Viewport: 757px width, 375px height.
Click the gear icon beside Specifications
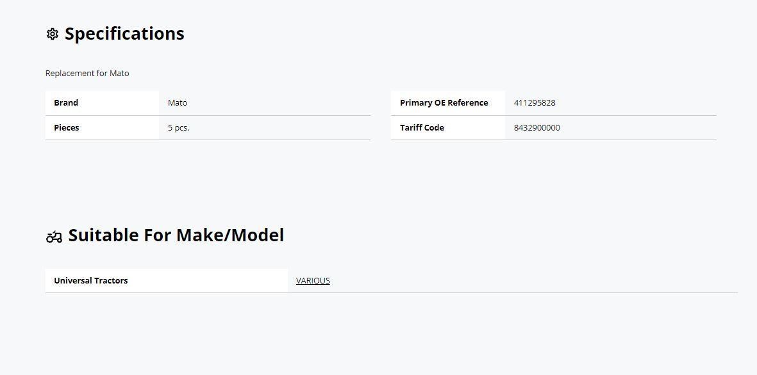coord(52,34)
